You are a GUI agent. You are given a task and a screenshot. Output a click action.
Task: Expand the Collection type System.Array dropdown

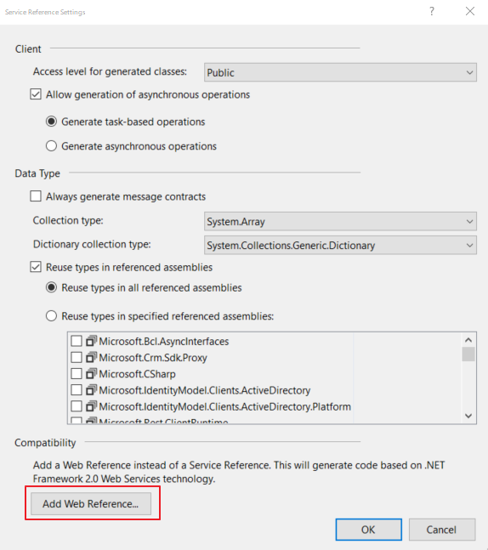pyautogui.click(x=340, y=221)
